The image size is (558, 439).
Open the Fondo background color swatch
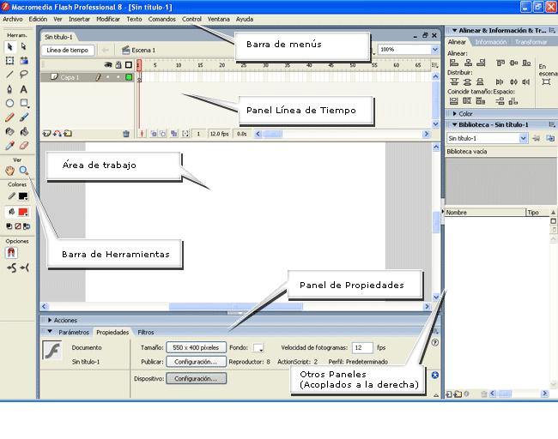pos(258,347)
